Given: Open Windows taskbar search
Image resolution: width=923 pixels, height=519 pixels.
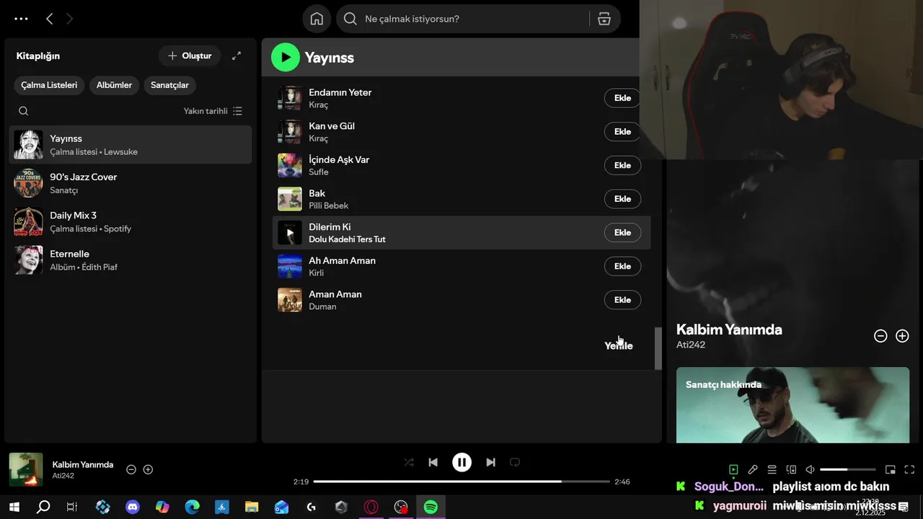Looking at the screenshot, I should (43, 507).
